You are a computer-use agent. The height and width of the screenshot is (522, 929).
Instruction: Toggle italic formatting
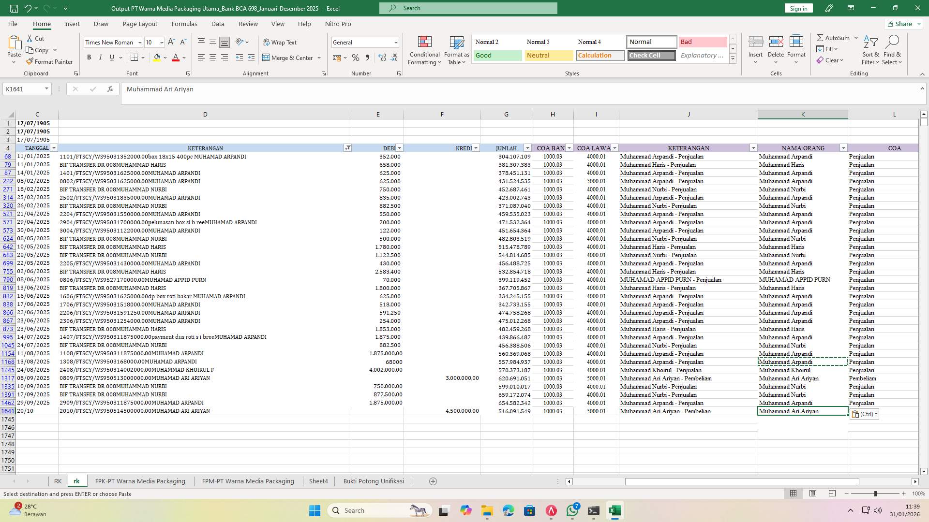point(101,57)
